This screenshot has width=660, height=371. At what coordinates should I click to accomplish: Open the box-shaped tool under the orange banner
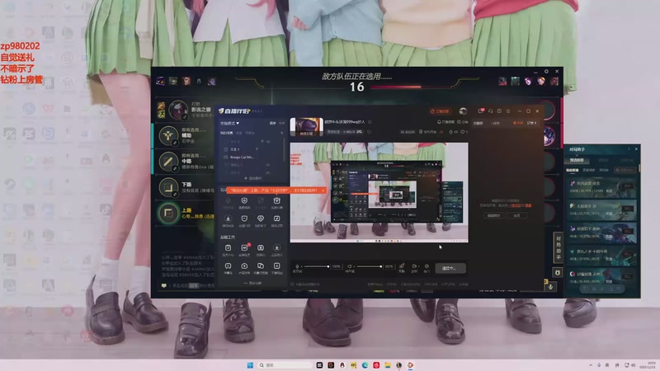[x=276, y=202]
